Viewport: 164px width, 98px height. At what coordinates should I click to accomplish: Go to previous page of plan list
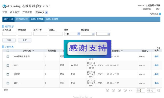pyautogui.click(x=113, y=90)
